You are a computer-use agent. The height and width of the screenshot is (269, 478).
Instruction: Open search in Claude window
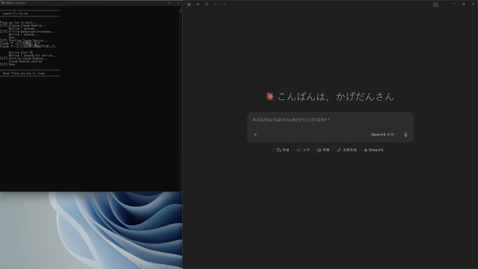click(207, 4)
